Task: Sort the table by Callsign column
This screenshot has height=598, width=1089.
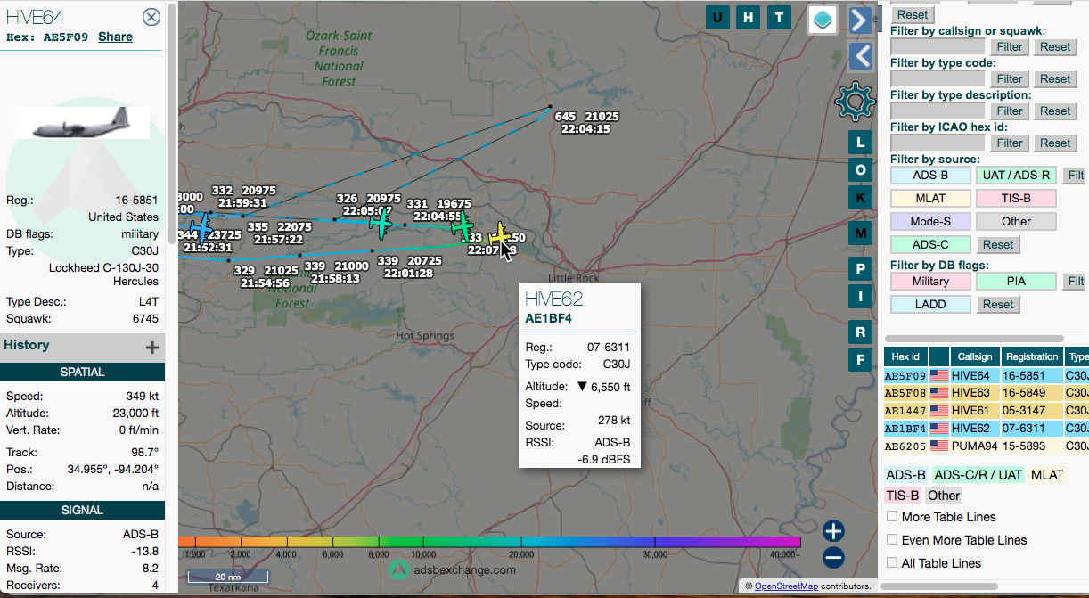Action: [975, 356]
